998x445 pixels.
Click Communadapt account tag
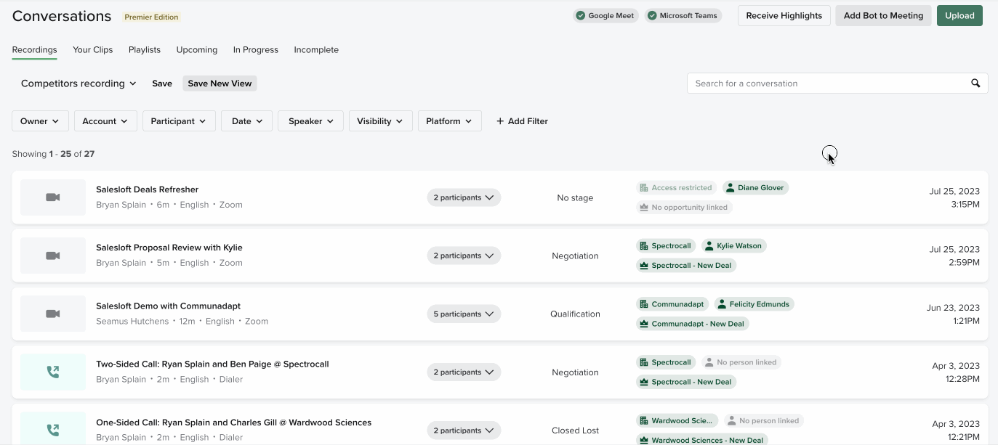(x=672, y=304)
